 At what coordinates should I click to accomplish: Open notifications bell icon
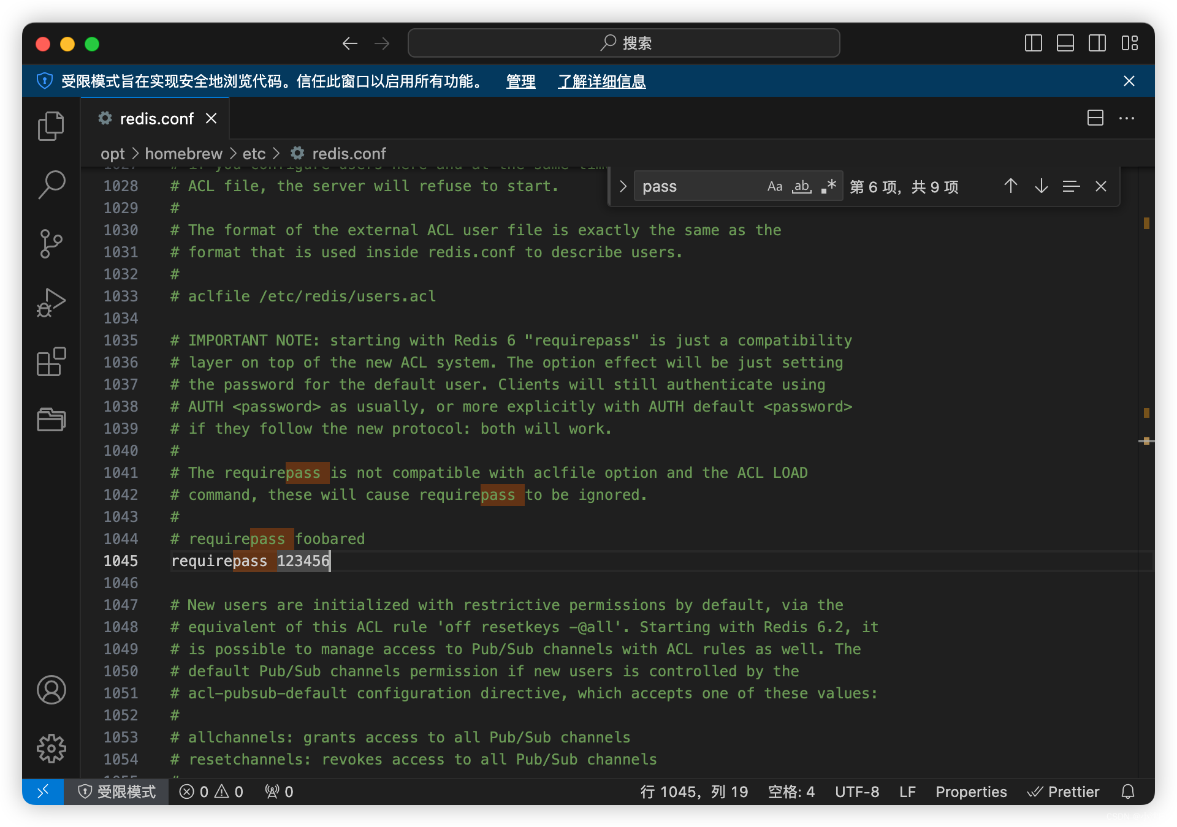pos(1128,791)
